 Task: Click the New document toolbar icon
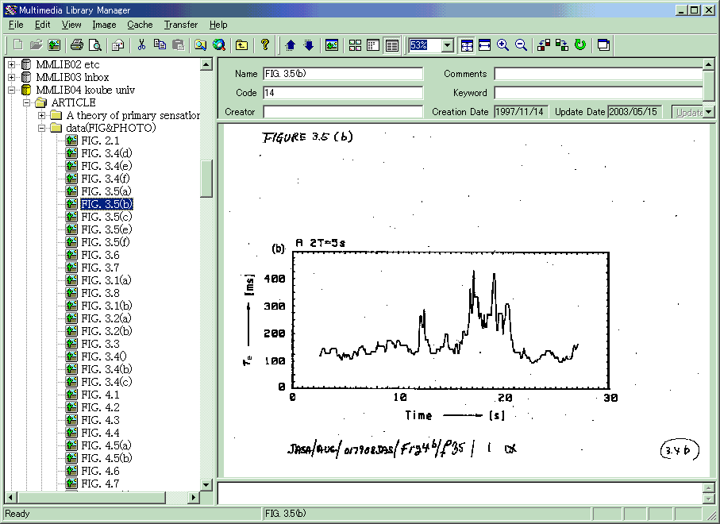coord(18,44)
